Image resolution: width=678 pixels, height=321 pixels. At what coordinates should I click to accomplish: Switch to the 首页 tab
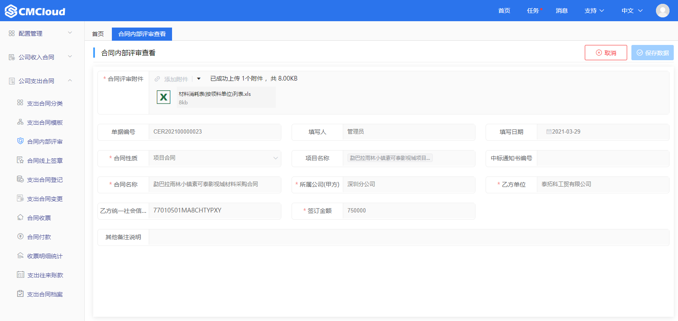98,34
